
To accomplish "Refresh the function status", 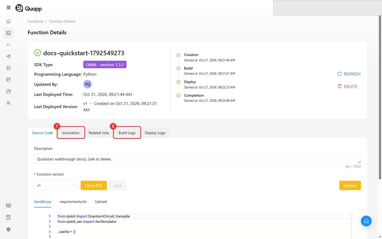I will pyautogui.click(x=349, y=74).
